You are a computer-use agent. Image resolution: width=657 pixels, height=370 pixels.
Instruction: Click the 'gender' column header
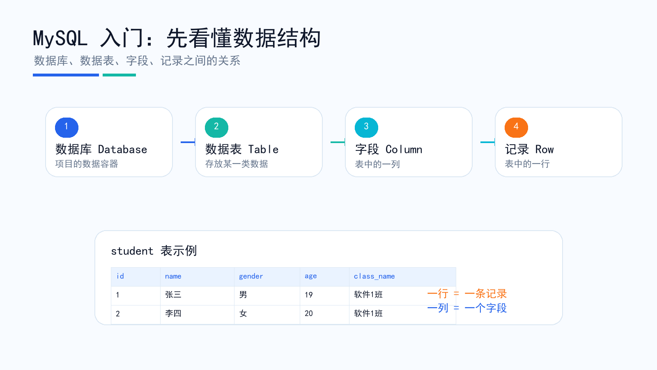point(267,277)
